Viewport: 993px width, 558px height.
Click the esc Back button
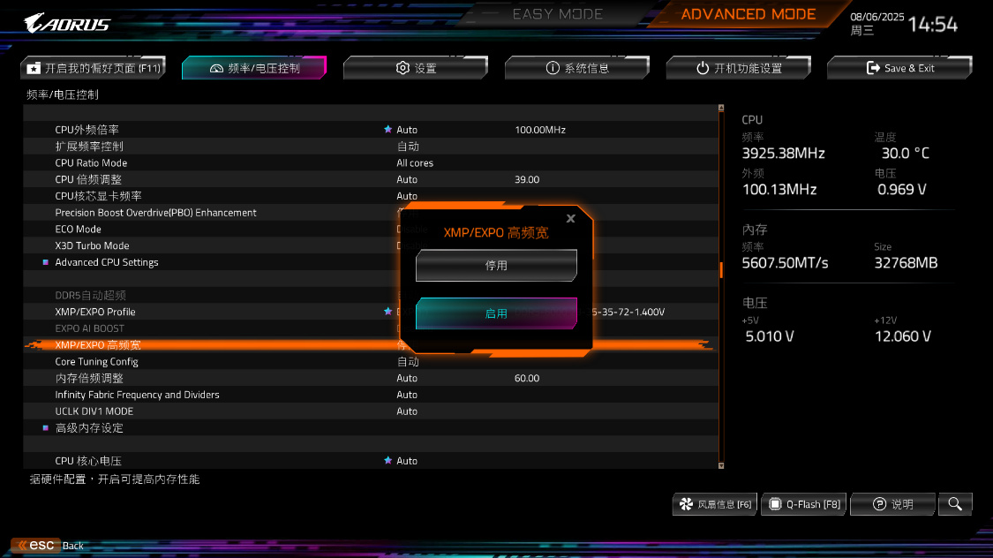(48, 546)
